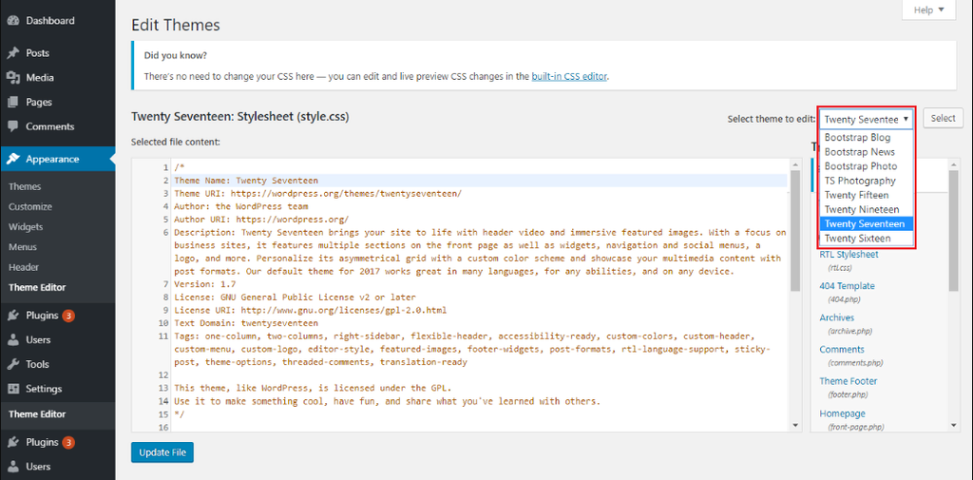Screen dimensions: 973x480
Task: Click code line 'Version: 1.7'
Action: (x=205, y=284)
